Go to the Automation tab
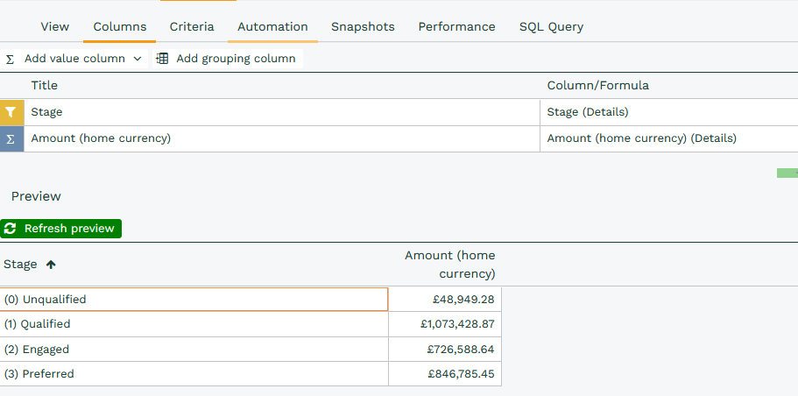 [272, 27]
